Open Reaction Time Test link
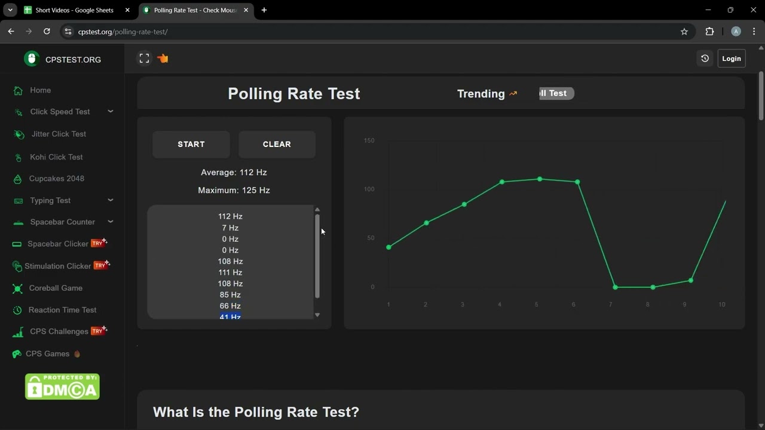This screenshot has width=765, height=430. tap(62, 310)
